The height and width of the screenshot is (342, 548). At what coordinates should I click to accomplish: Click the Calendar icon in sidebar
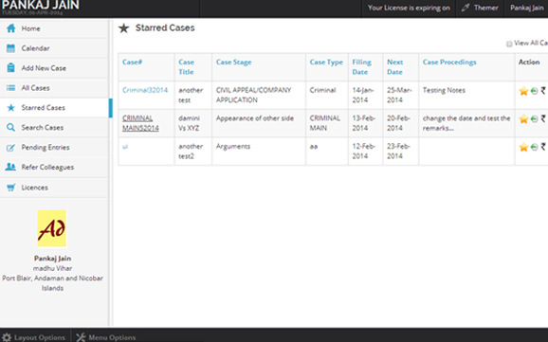tap(11, 48)
